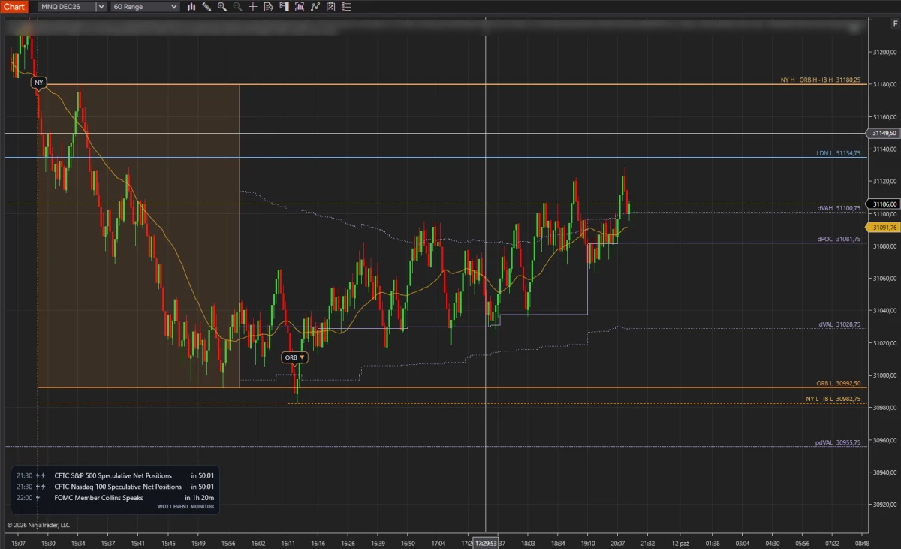Image resolution: width=901 pixels, height=549 pixels.
Task: Open the indicators icon
Action: (x=315, y=7)
